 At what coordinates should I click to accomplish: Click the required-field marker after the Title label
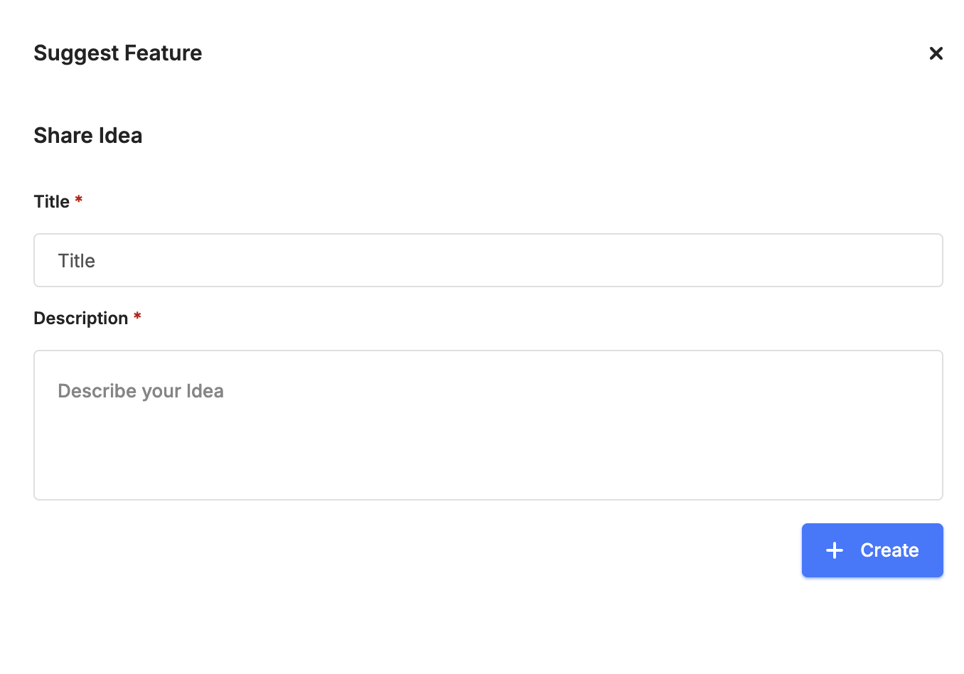pos(78,200)
